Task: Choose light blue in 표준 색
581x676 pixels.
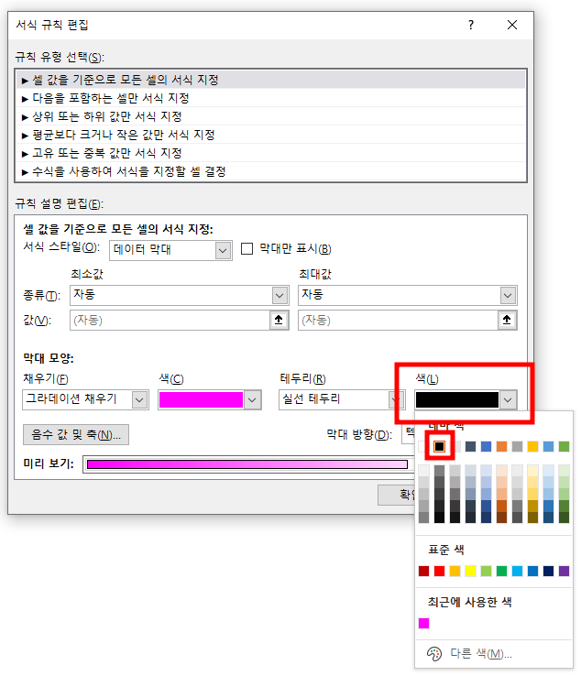Action: coord(517,572)
